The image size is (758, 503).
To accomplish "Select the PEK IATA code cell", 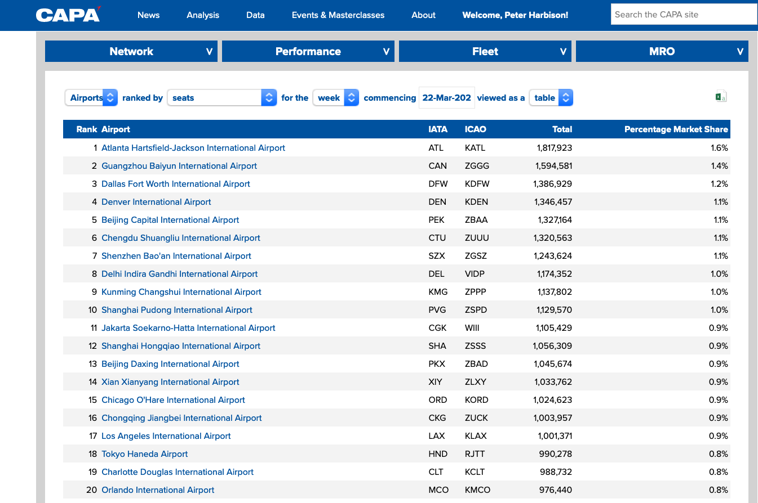I will (x=437, y=220).
